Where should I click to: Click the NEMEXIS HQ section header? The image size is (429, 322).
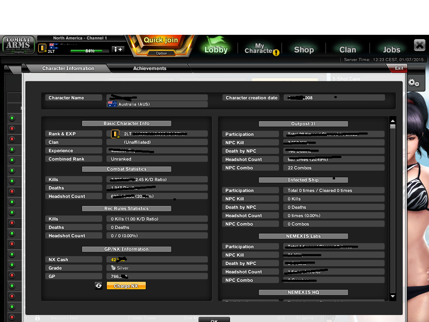(x=303, y=292)
